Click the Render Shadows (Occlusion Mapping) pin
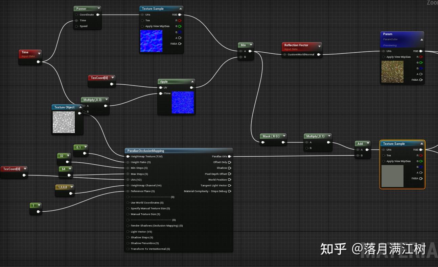438x267 pixels. (x=128, y=225)
